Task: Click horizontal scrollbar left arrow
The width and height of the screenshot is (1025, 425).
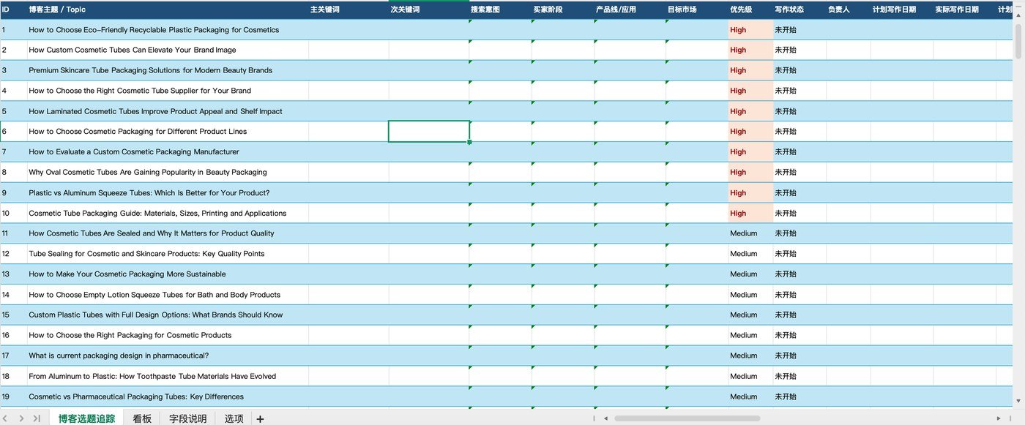Action: pyautogui.click(x=605, y=418)
